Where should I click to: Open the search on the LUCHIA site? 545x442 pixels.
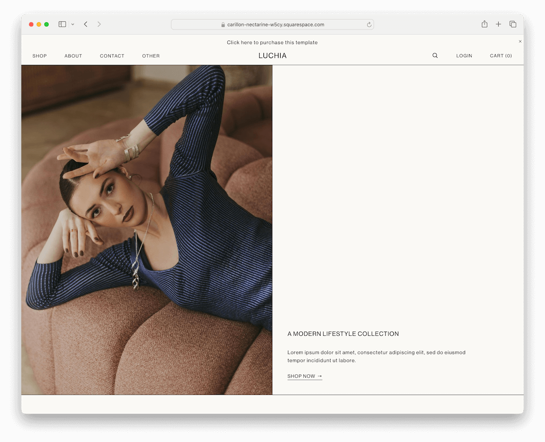pos(435,55)
